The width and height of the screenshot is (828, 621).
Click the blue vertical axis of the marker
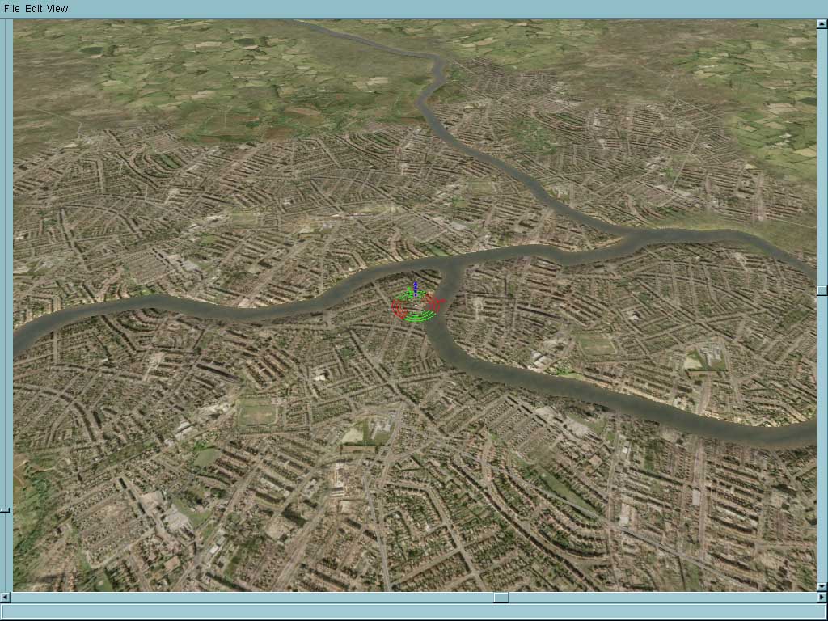click(416, 289)
